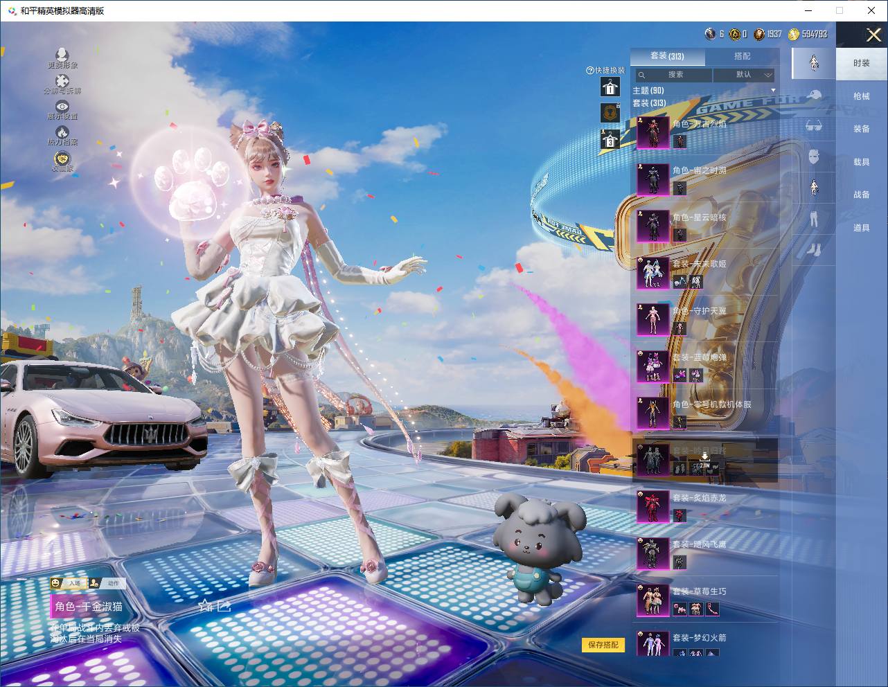Click the small piece icon under 套装-炙焰赤龙
Viewport: 888px width, 687px height.
(x=680, y=515)
